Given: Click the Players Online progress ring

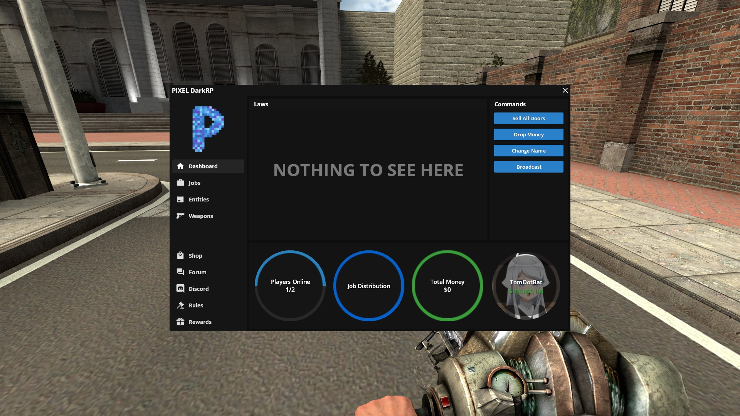Looking at the screenshot, I should tap(290, 285).
